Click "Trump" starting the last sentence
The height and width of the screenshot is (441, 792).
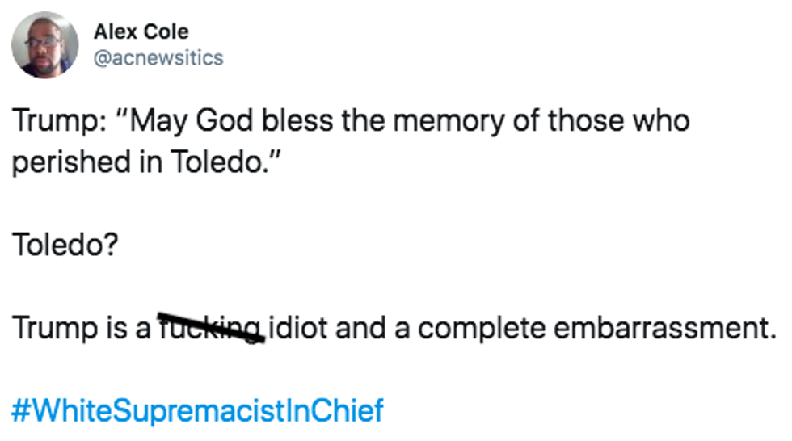[x=50, y=327]
